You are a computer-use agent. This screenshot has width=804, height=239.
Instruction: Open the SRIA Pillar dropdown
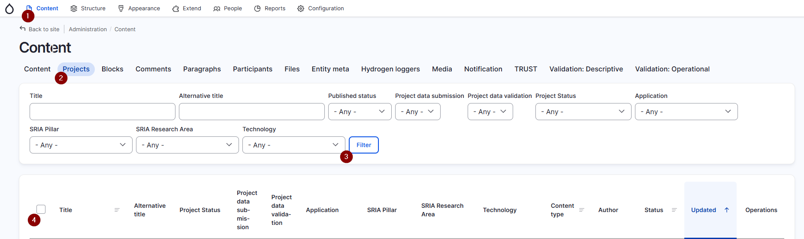(x=81, y=145)
